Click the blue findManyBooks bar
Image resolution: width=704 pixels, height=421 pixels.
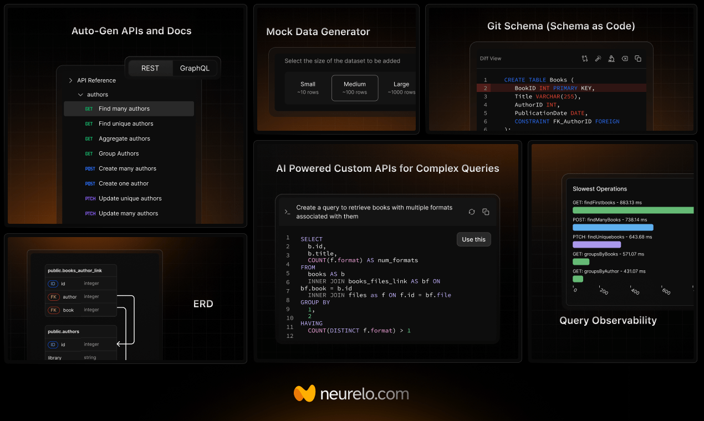click(x=613, y=227)
